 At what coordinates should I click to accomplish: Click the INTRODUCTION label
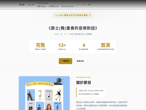click(x=83, y=77)
